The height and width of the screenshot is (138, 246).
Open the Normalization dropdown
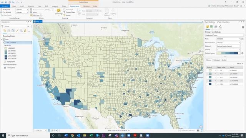[228, 43]
